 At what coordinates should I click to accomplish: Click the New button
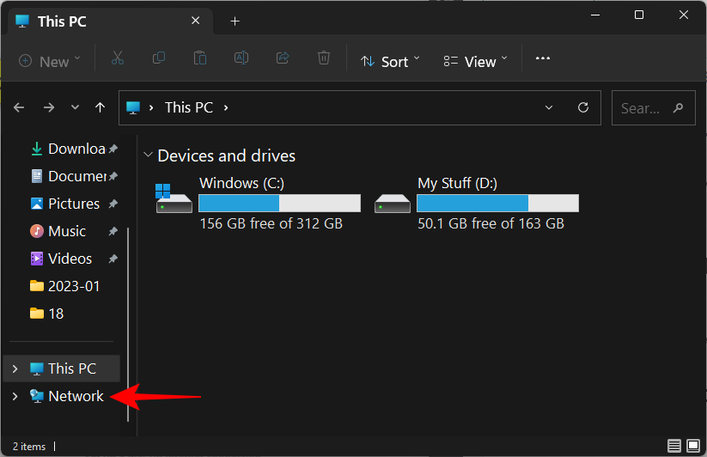(x=49, y=61)
